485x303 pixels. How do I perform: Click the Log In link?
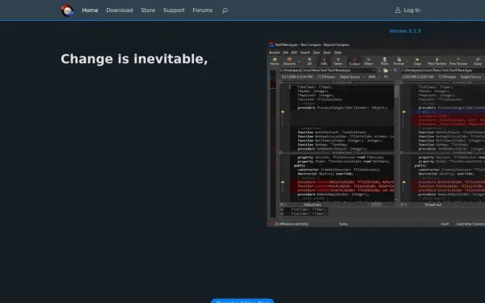[407, 11]
